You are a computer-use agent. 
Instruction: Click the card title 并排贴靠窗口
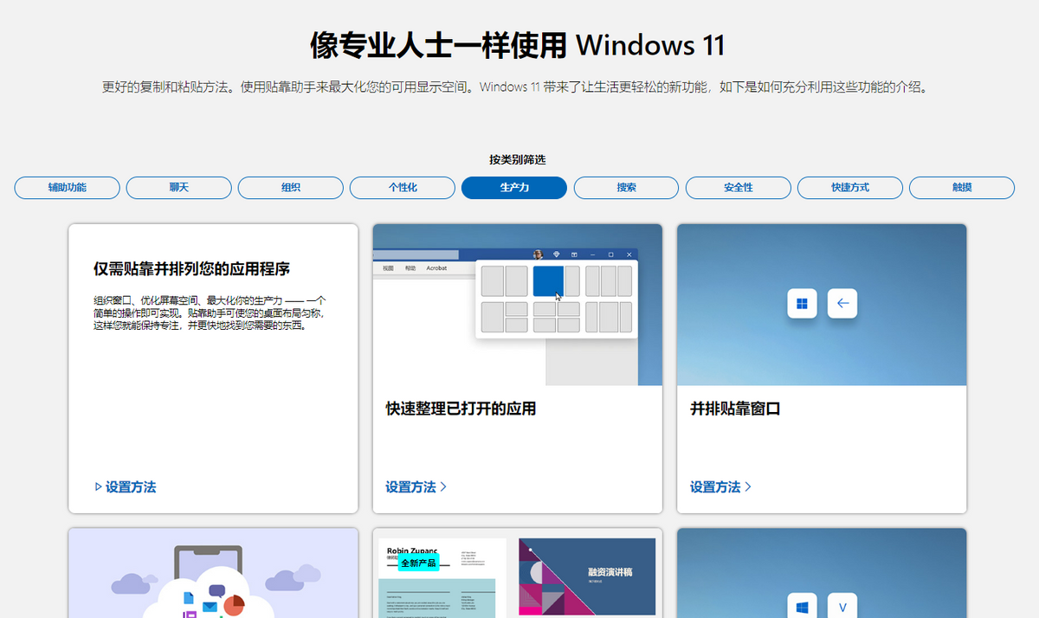tap(735, 409)
